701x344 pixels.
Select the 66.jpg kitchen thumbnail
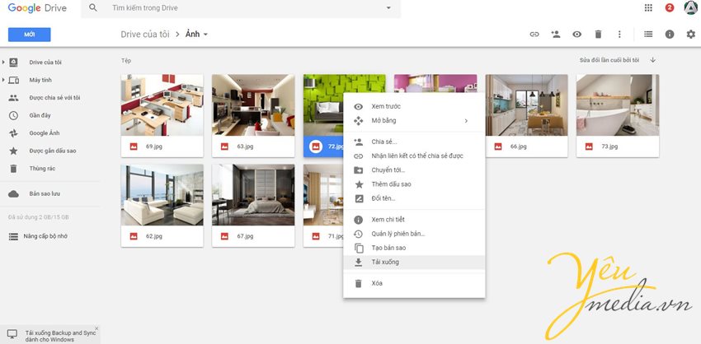click(527, 105)
